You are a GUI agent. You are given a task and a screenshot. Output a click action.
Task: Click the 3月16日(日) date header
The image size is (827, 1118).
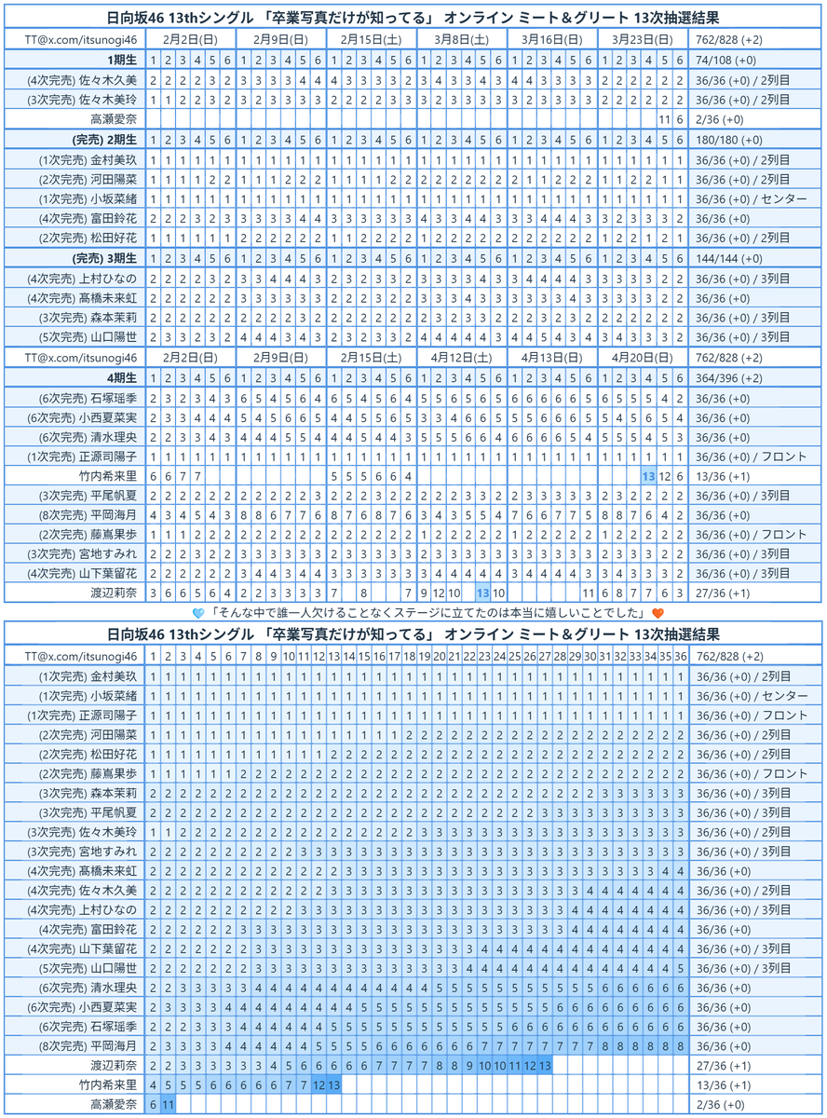tap(553, 40)
